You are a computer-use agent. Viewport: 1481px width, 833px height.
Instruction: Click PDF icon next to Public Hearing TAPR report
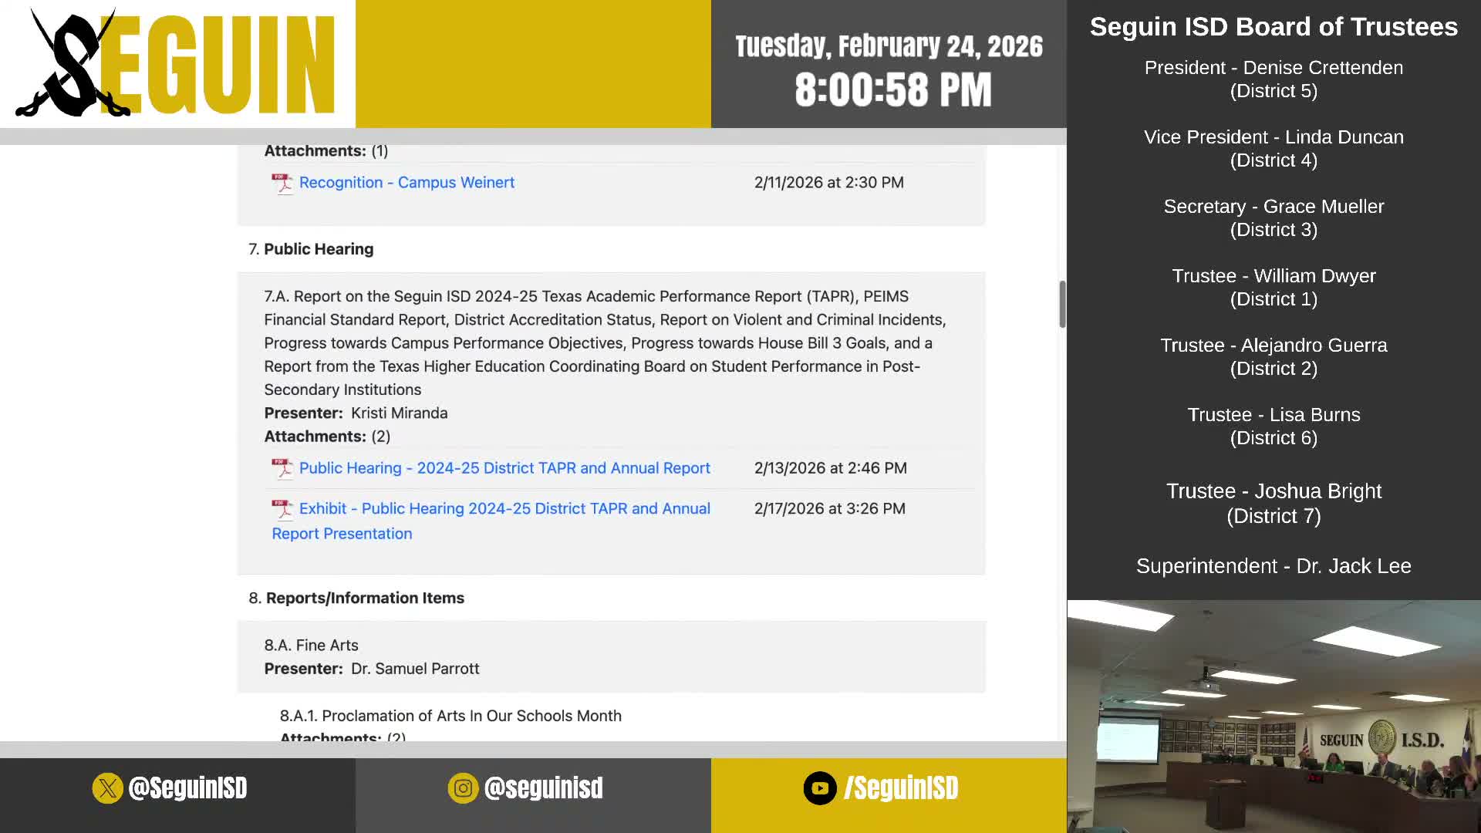pyautogui.click(x=282, y=469)
